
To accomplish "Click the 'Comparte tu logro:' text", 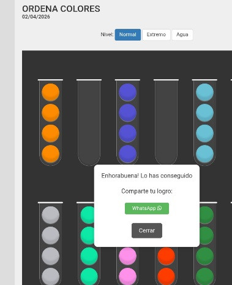I will (x=147, y=191).
